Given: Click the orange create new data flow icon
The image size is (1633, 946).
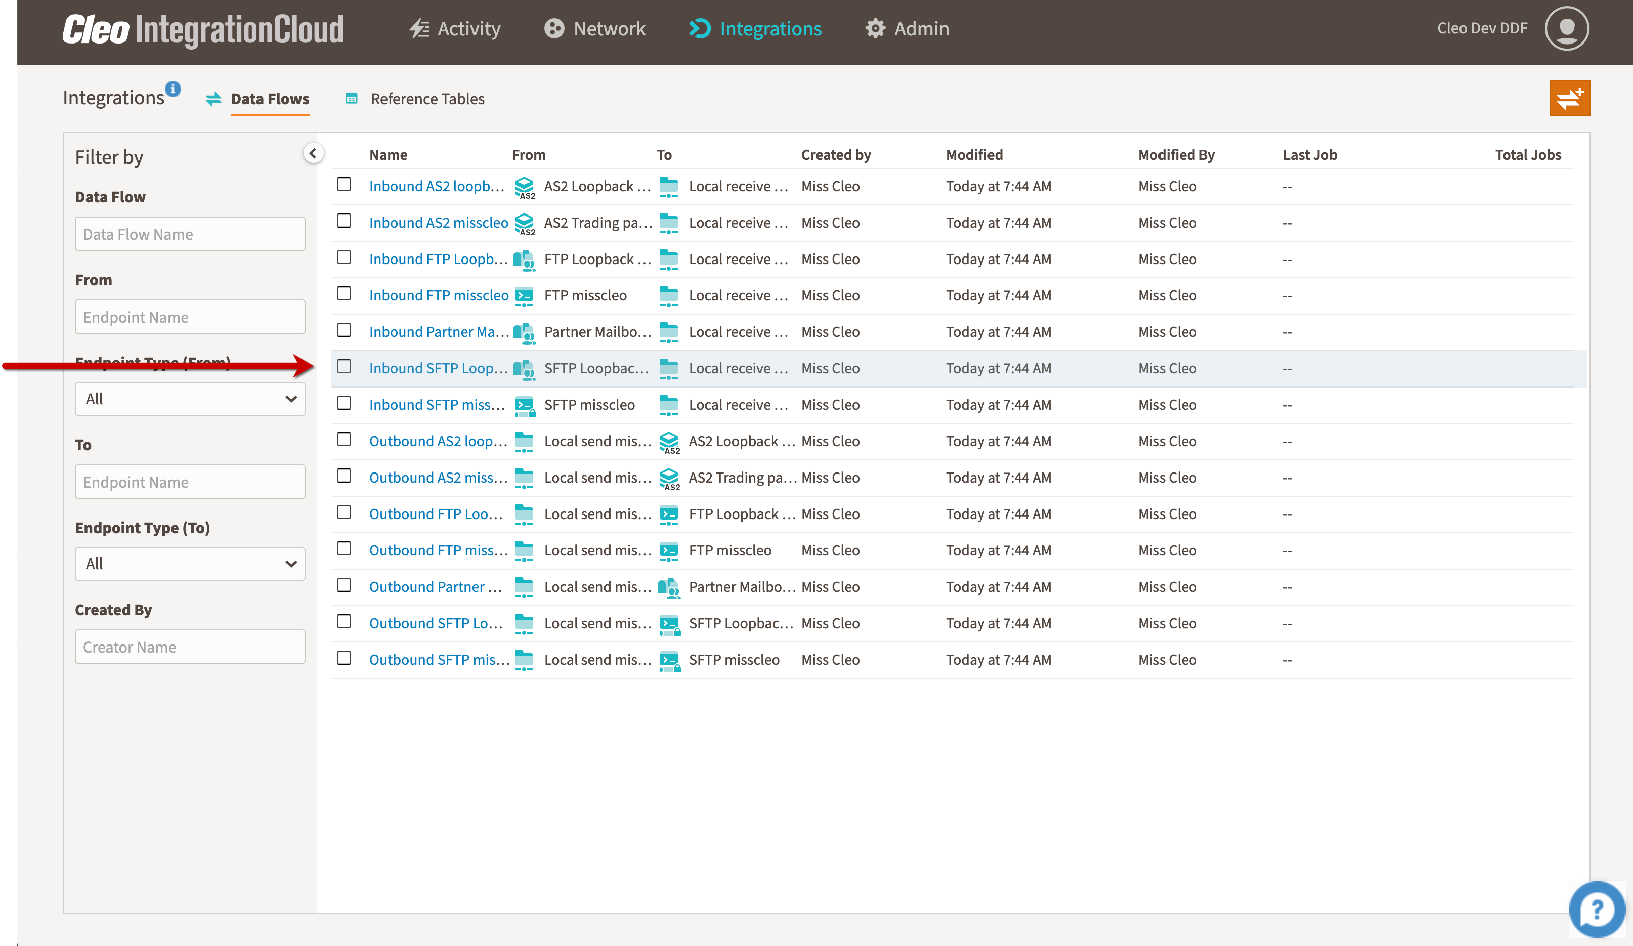Looking at the screenshot, I should pyautogui.click(x=1569, y=98).
